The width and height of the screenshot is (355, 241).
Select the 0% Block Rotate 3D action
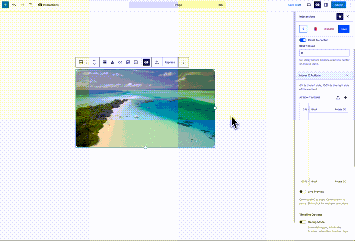click(329, 109)
